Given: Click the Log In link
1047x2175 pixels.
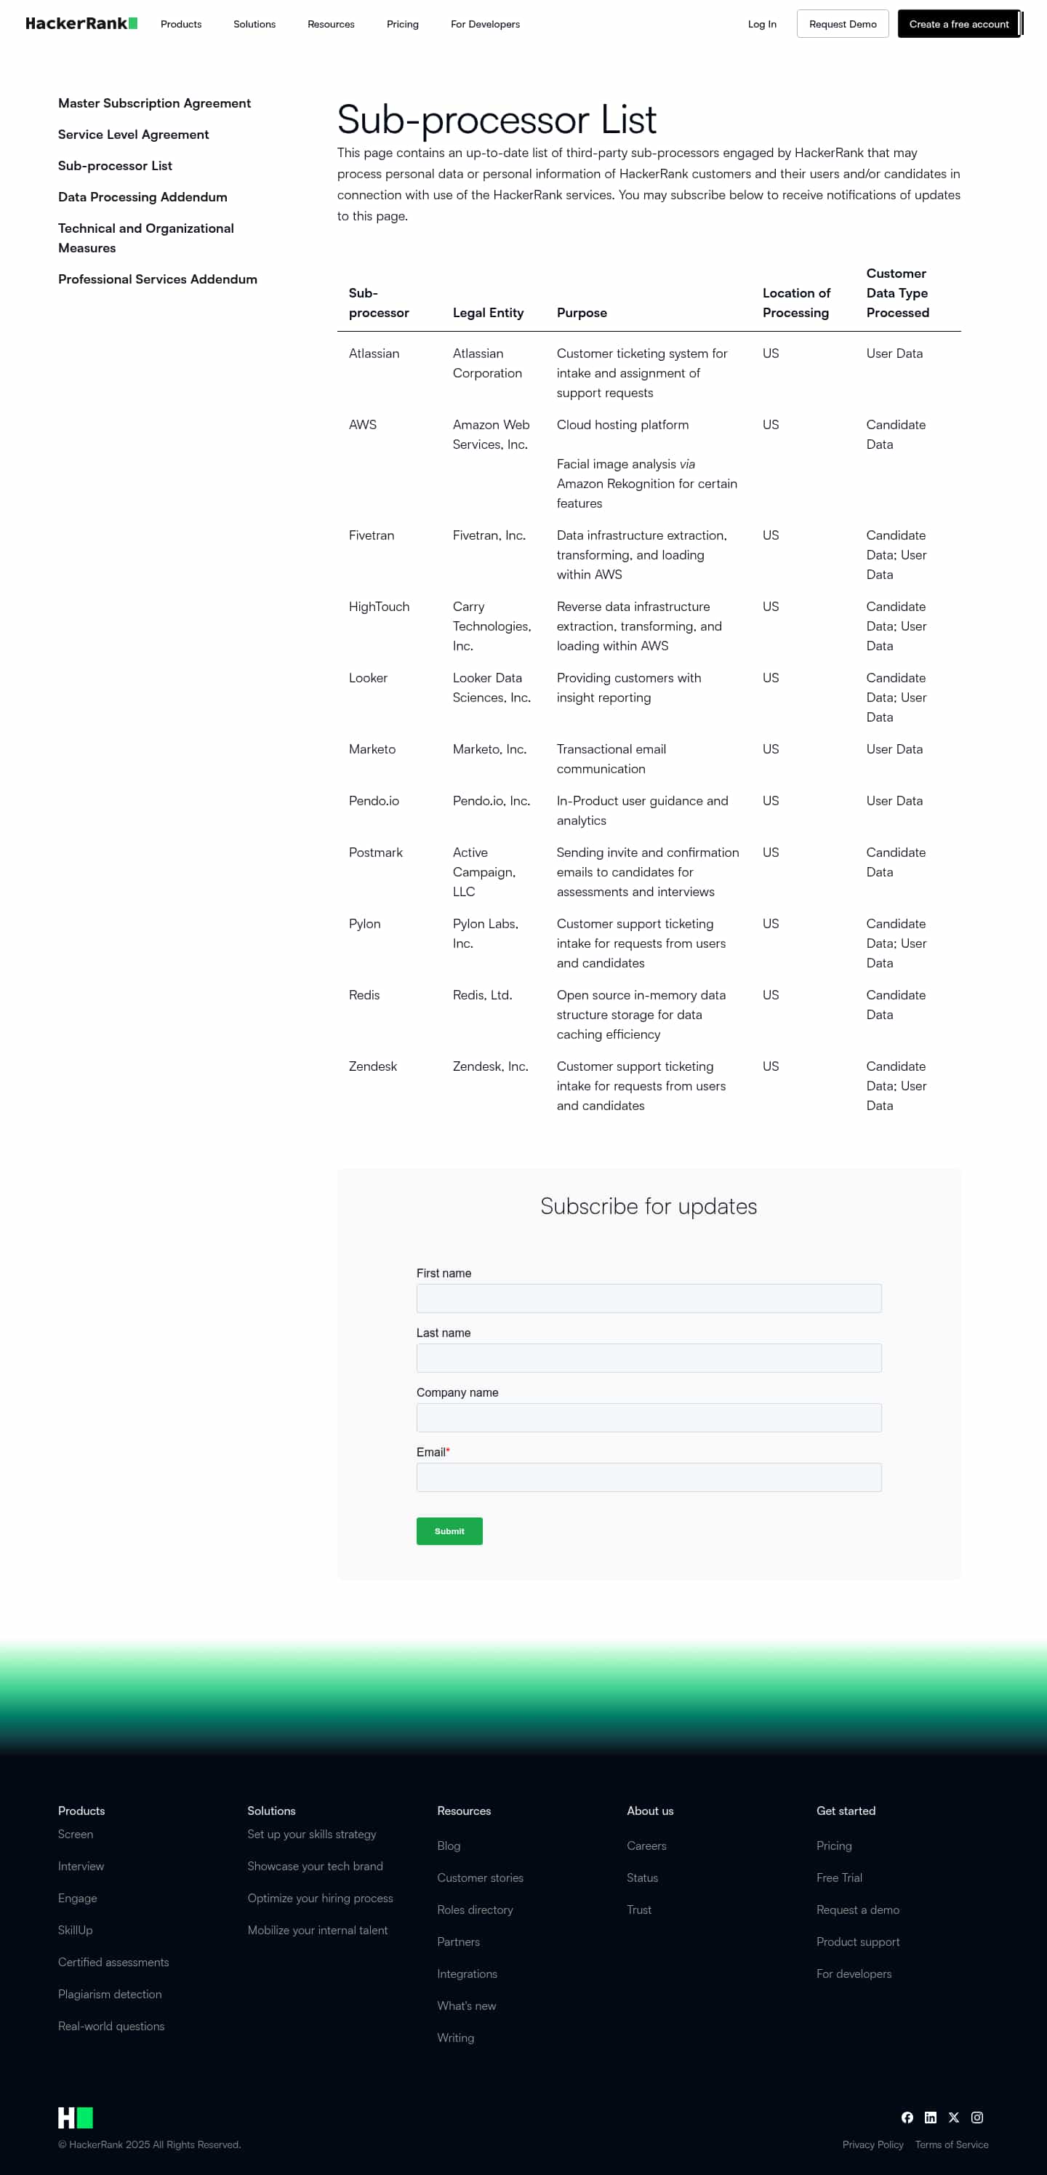Looking at the screenshot, I should (x=762, y=23).
